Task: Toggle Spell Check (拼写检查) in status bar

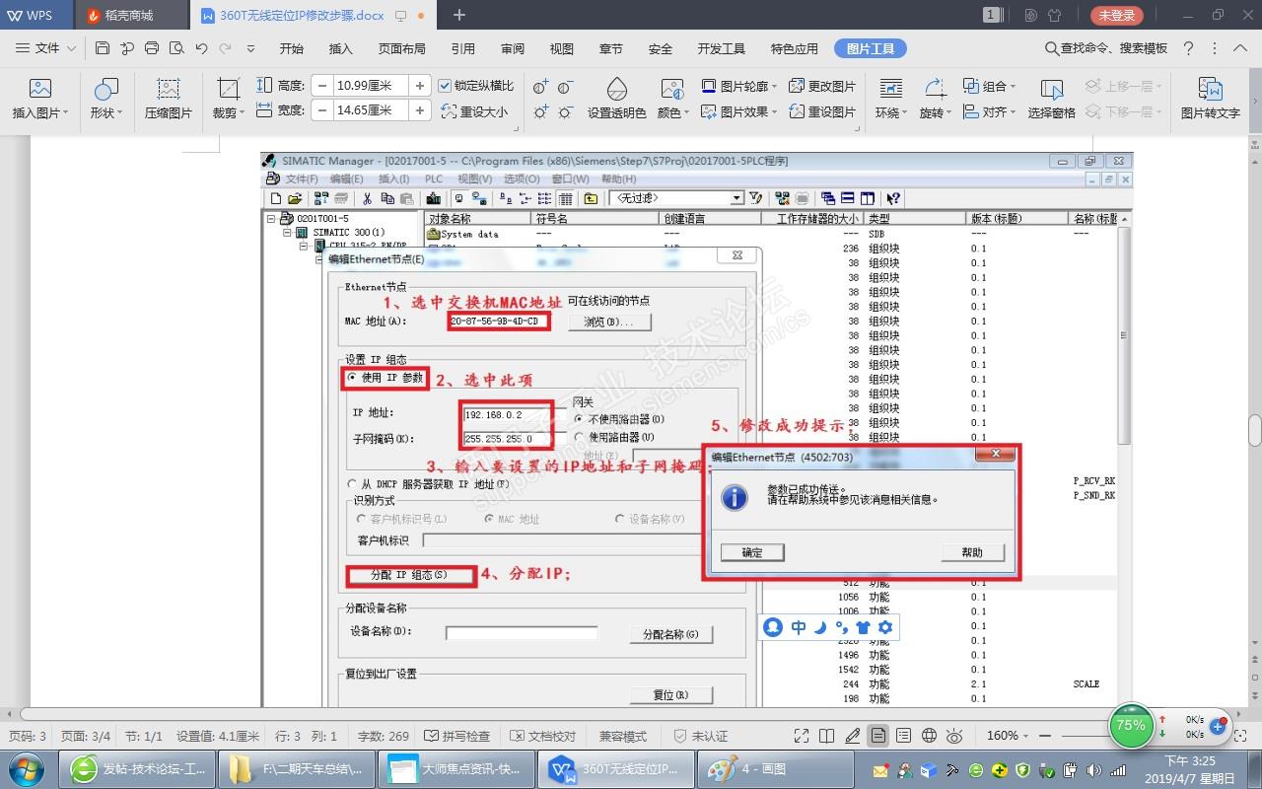Action: tap(456, 736)
